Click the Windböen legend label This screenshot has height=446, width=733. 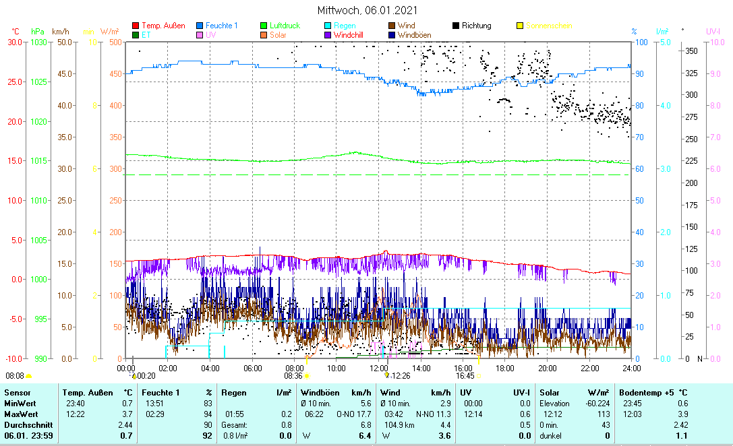[415, 35]
